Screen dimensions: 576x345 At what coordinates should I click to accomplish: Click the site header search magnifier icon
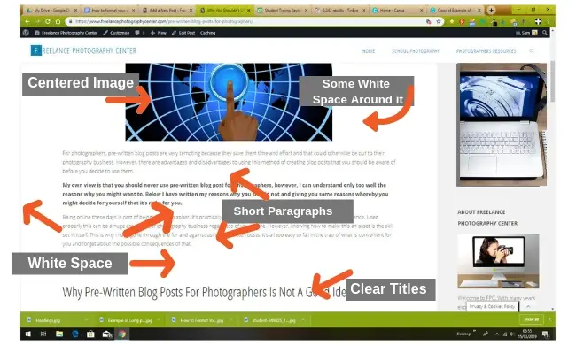532,51
